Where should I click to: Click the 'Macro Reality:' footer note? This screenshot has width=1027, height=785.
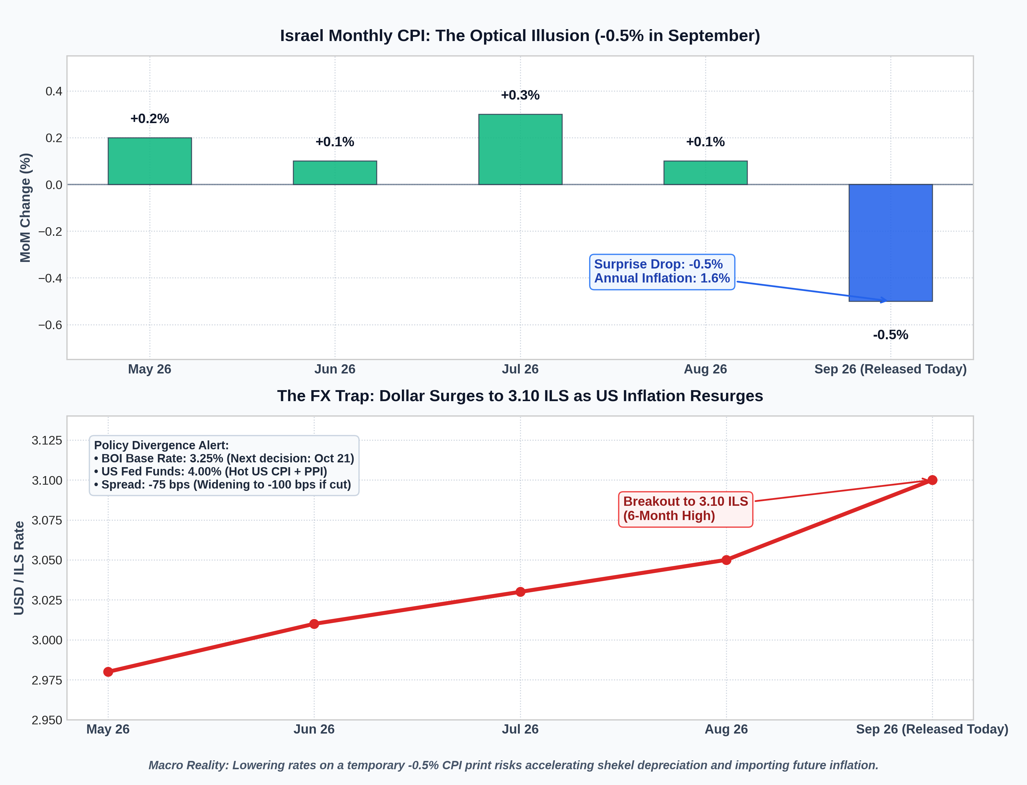[x=513, y=765]
